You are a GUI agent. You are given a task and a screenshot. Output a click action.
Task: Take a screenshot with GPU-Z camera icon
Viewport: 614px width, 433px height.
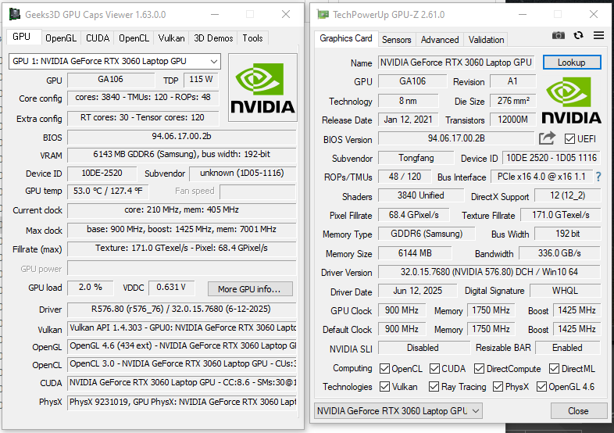pyautogui.click(x=559, y=36)
